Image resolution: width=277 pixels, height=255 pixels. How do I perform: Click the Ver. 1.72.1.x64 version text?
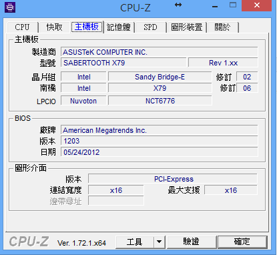click(x=81, y=243)
